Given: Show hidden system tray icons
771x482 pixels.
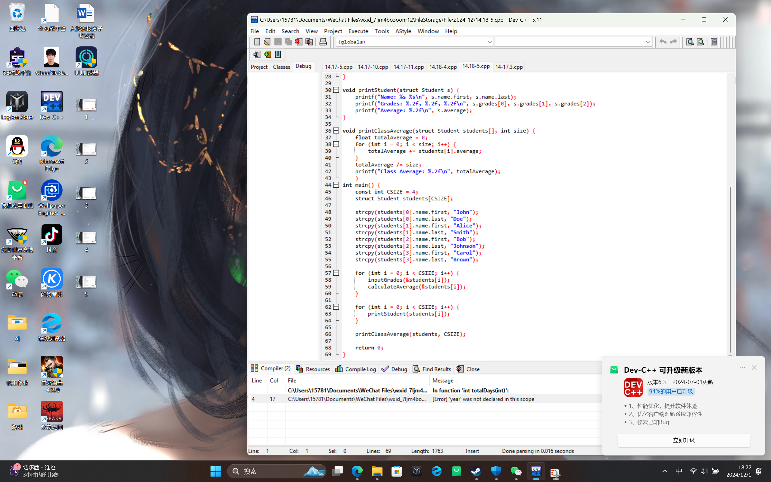Looking at the screenshot, I should point(665,471).
